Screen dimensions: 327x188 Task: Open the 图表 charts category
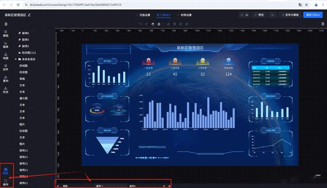6,45
